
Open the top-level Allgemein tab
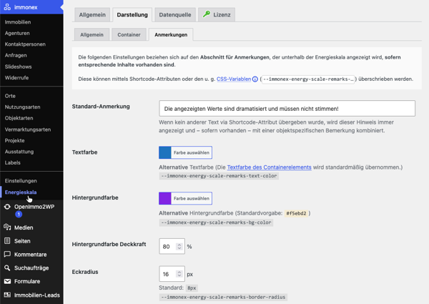92,15
